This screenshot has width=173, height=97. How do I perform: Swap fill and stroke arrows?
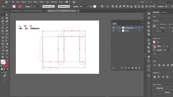[7, 61]
